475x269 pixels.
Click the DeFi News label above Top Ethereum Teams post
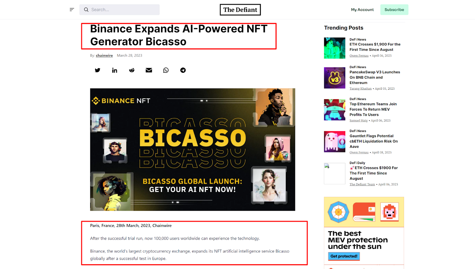pyautogui.click(x=358, y=99)
